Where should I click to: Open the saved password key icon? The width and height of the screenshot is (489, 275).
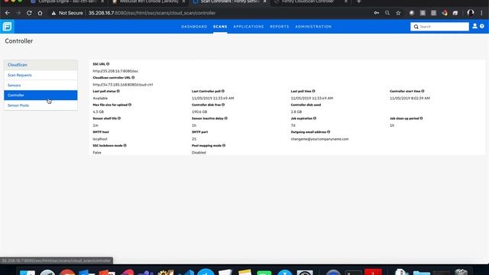click(377, 13)
